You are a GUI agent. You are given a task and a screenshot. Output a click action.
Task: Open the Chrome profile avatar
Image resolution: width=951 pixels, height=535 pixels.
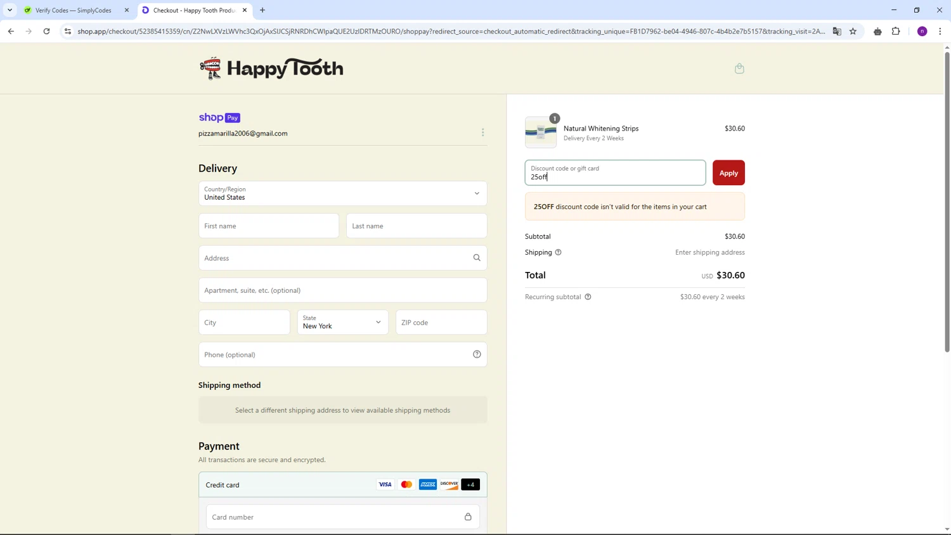click(x=922, y=31)
